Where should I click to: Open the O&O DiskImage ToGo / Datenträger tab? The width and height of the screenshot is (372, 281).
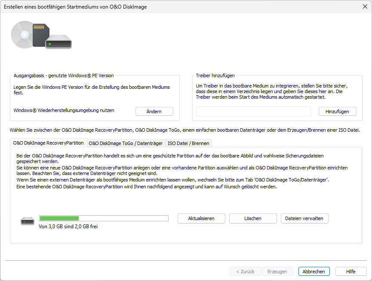pos(126,143)
